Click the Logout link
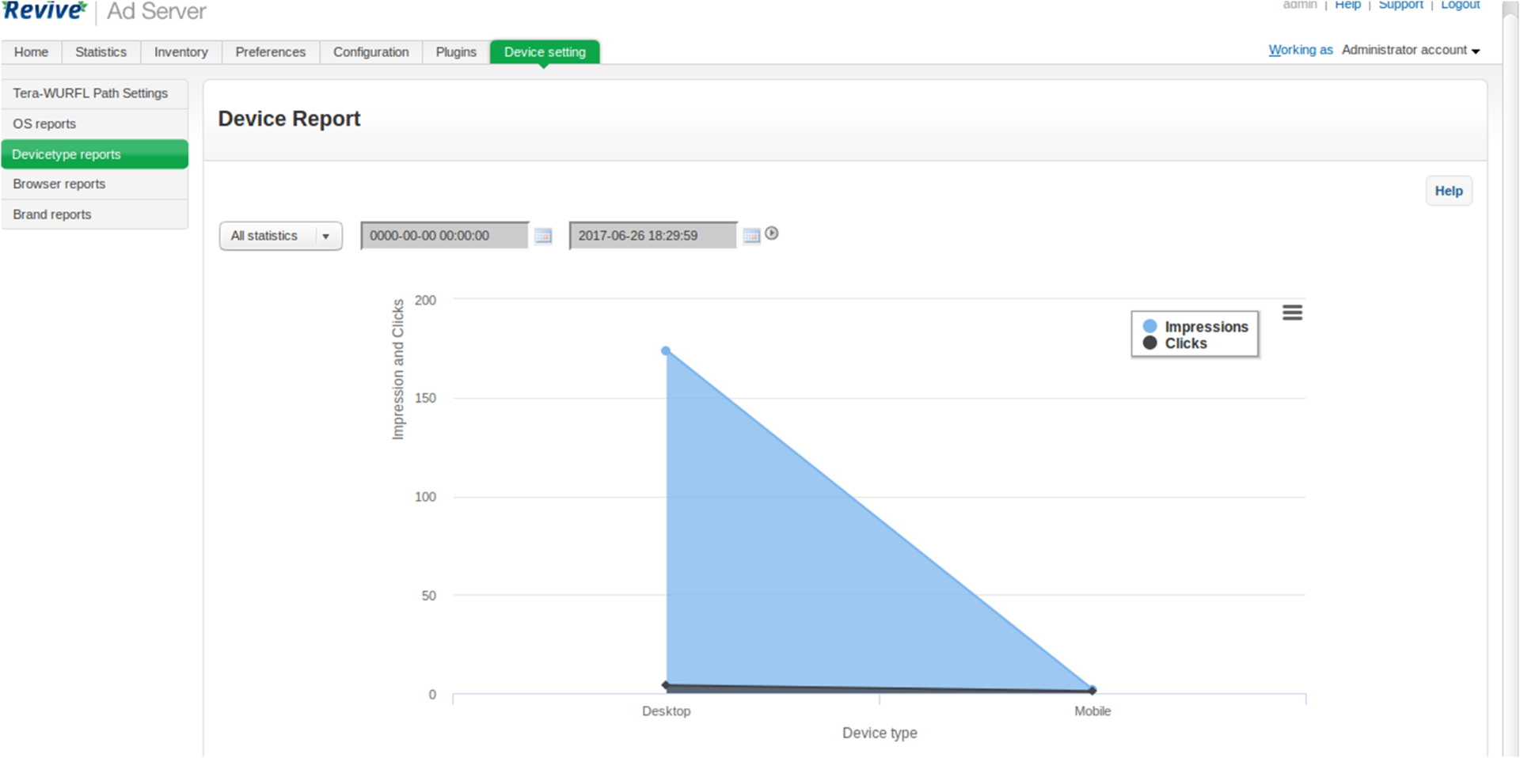This screenshot has width=1520, height=758. coord(1460,6)
